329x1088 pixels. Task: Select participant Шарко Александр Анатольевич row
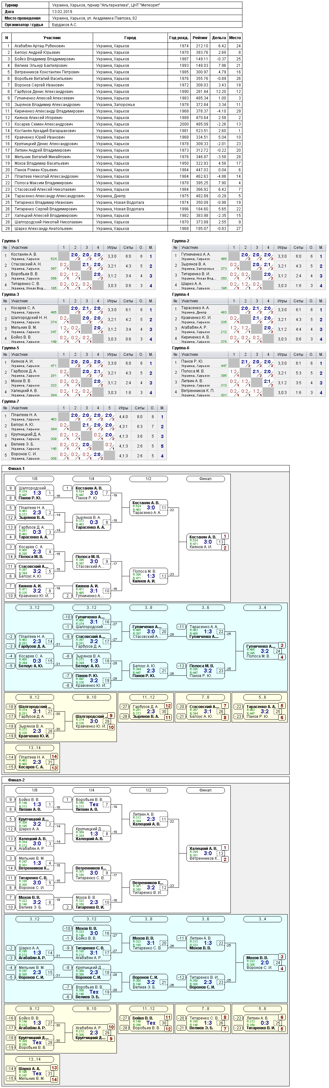pyautogui.click(x=122, y=229)
